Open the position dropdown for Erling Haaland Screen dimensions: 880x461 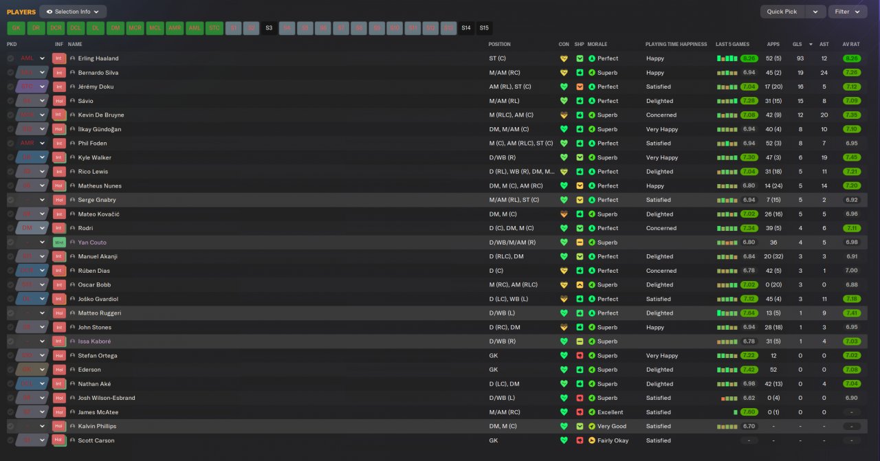pos(42,58)
